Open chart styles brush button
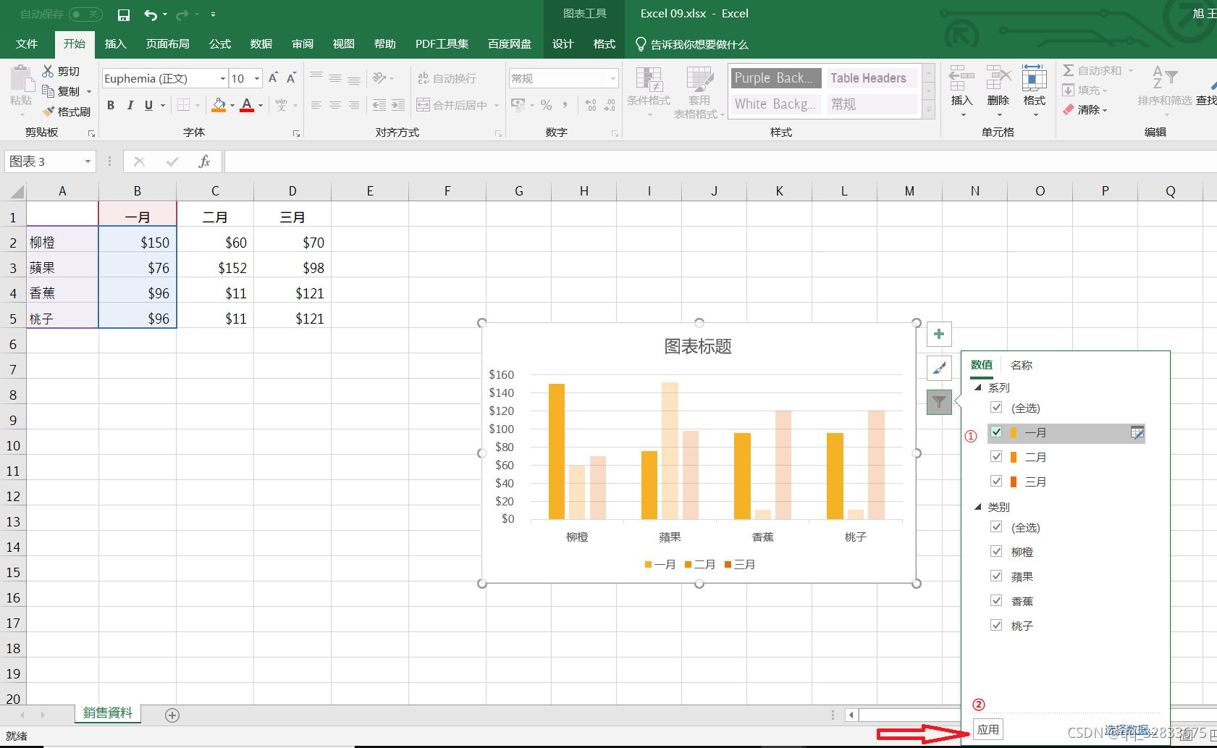The height and width of the screenshot is (748, 1217). point(939,368)
